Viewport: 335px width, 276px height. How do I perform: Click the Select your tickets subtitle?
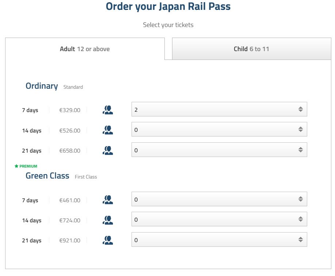pos(168,25)
